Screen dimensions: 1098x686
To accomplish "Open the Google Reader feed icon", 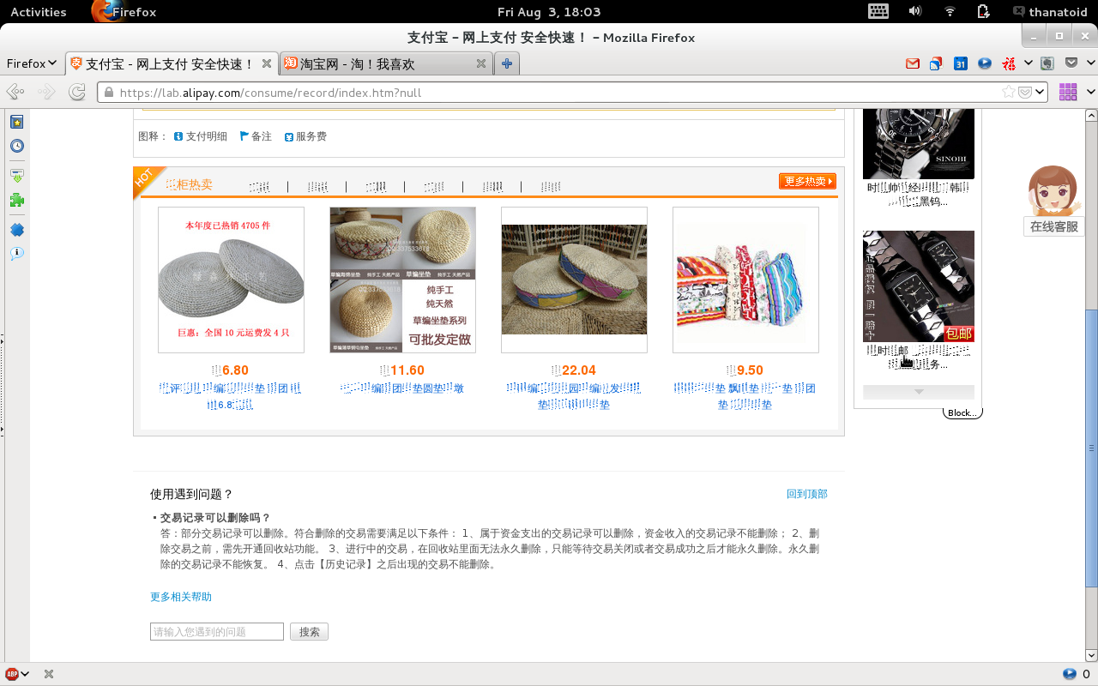I will tap(936, 63).
